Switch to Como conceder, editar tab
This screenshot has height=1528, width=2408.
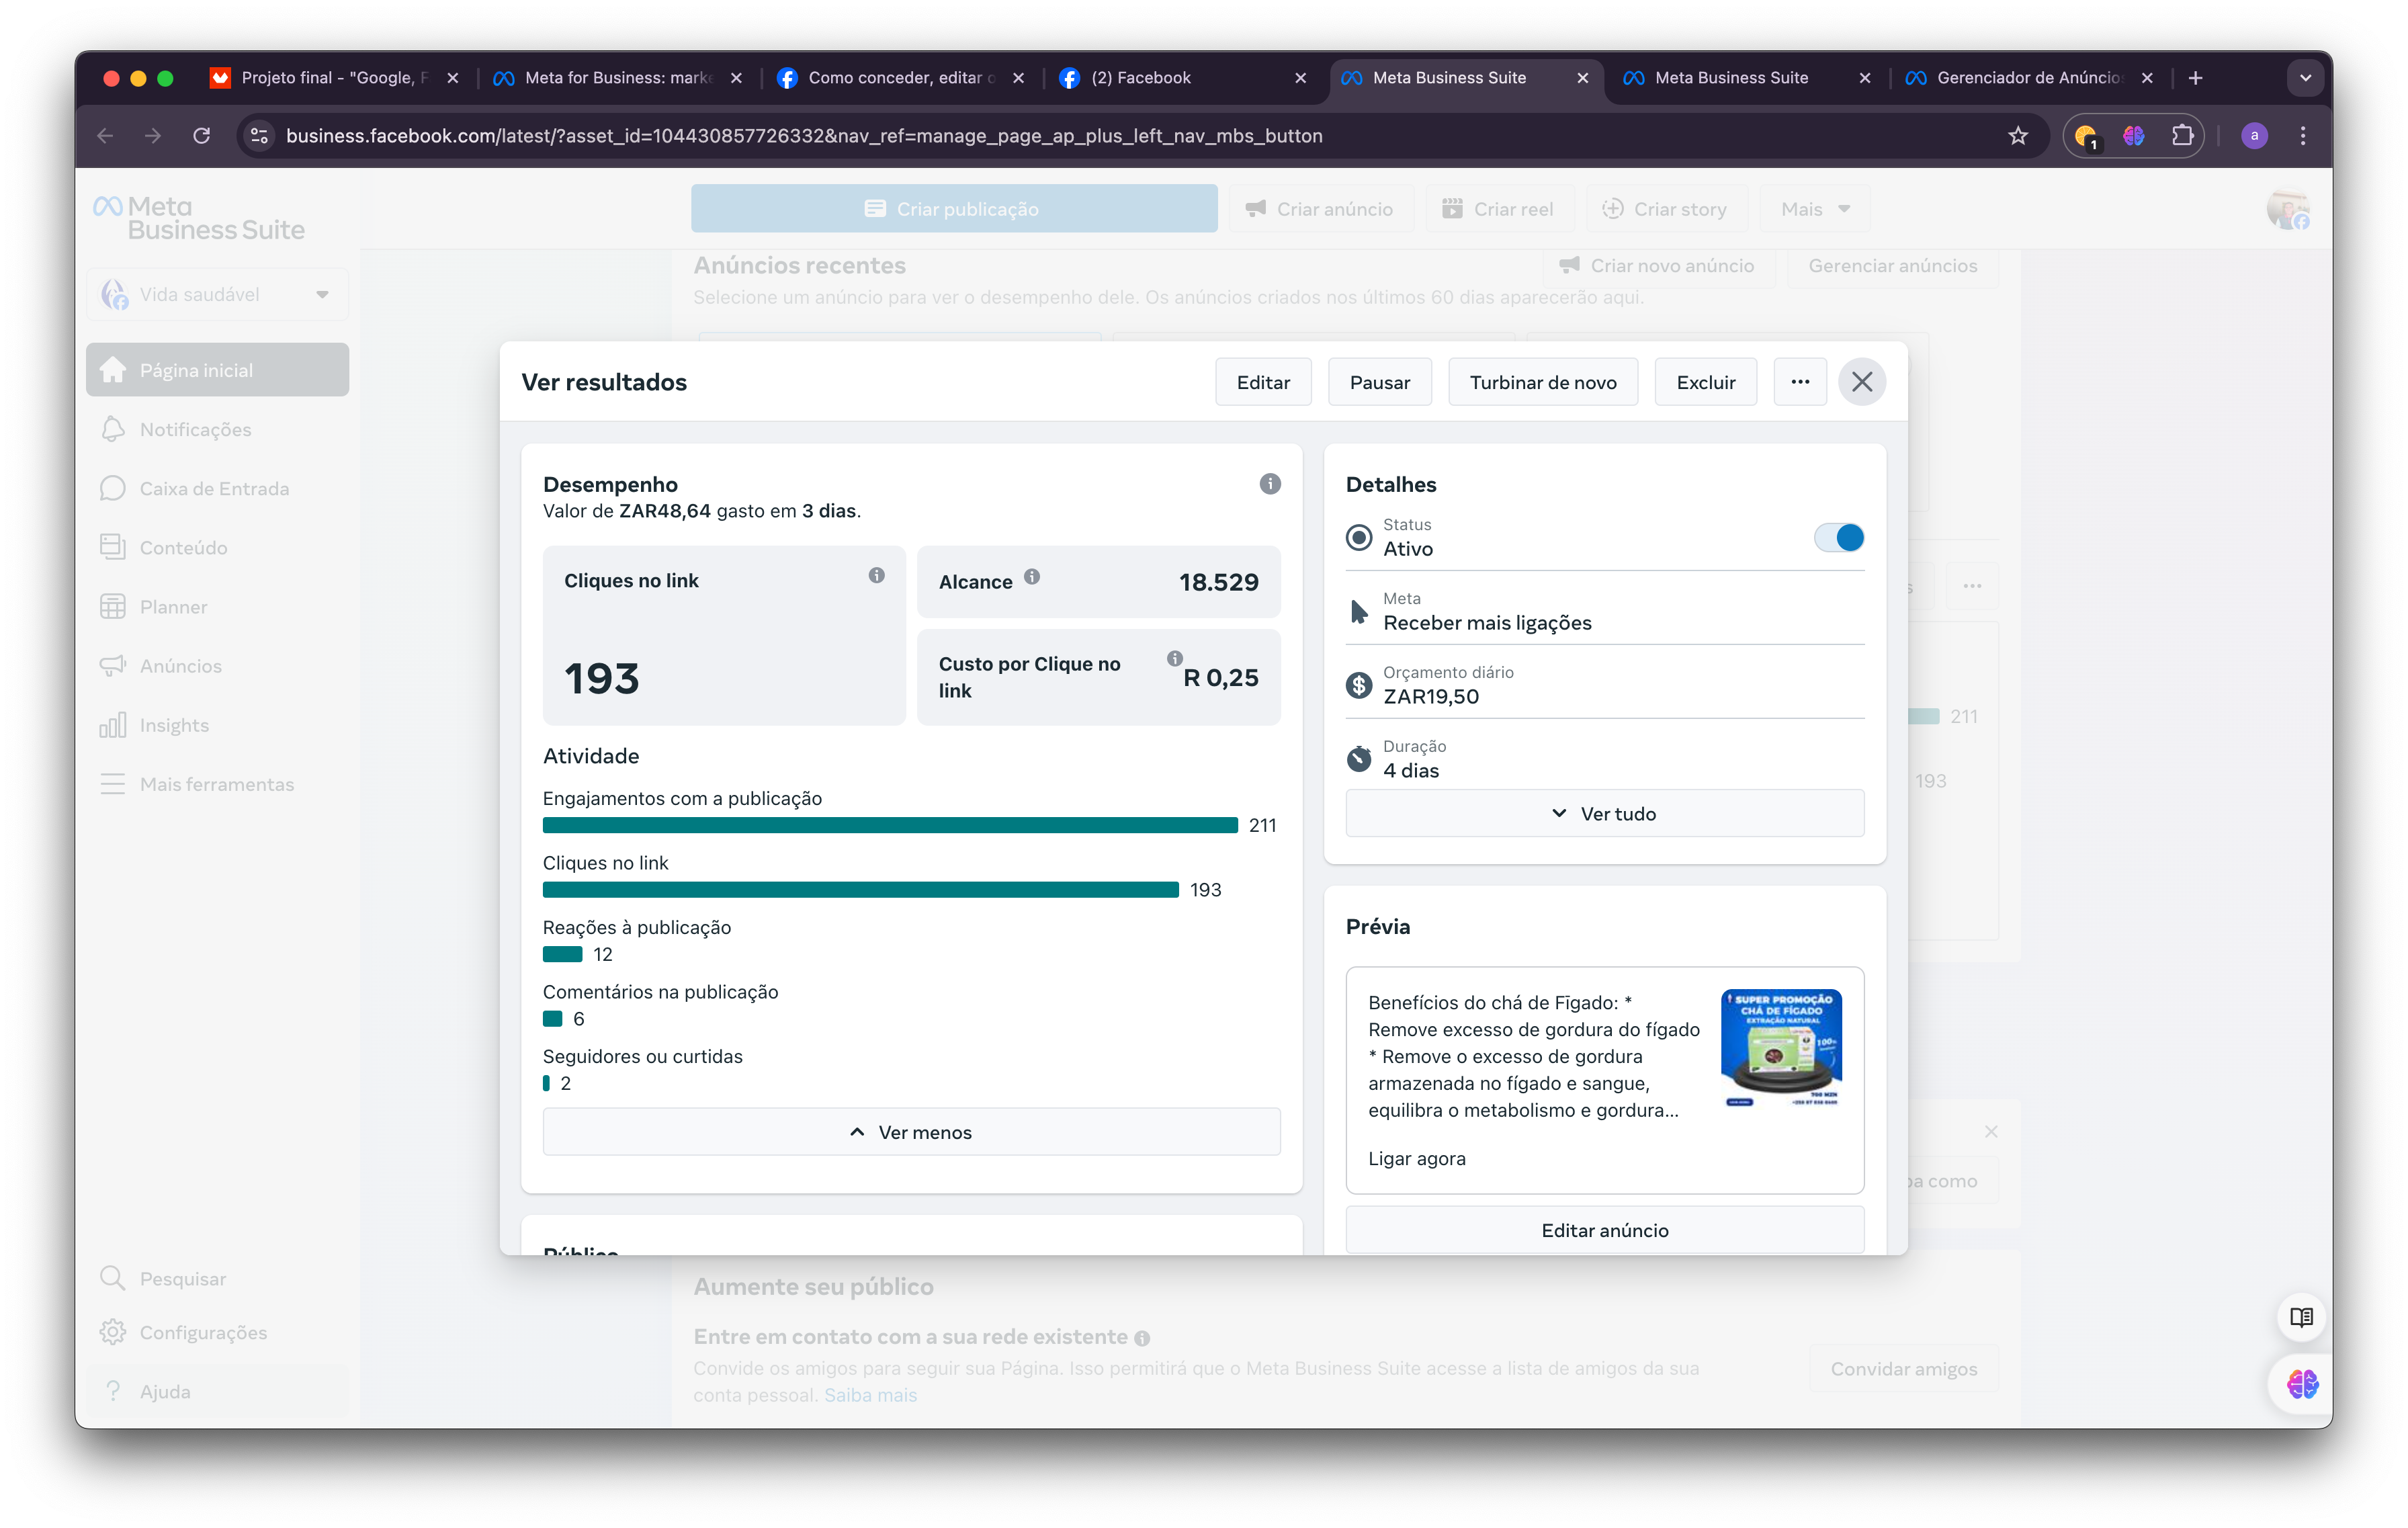click(x=900, y=77)
